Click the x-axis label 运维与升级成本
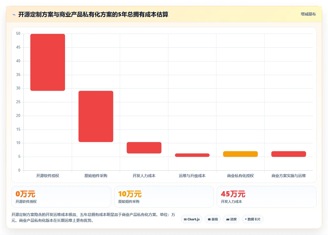 coord(192,176)
